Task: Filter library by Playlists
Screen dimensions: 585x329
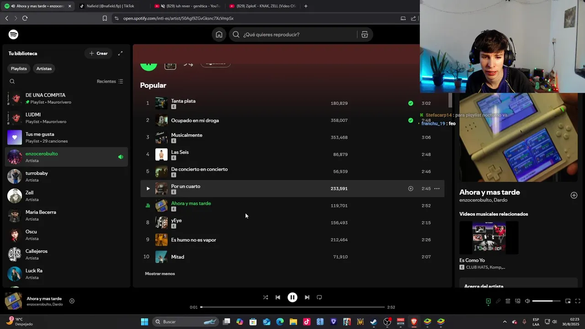Action: 19,69
